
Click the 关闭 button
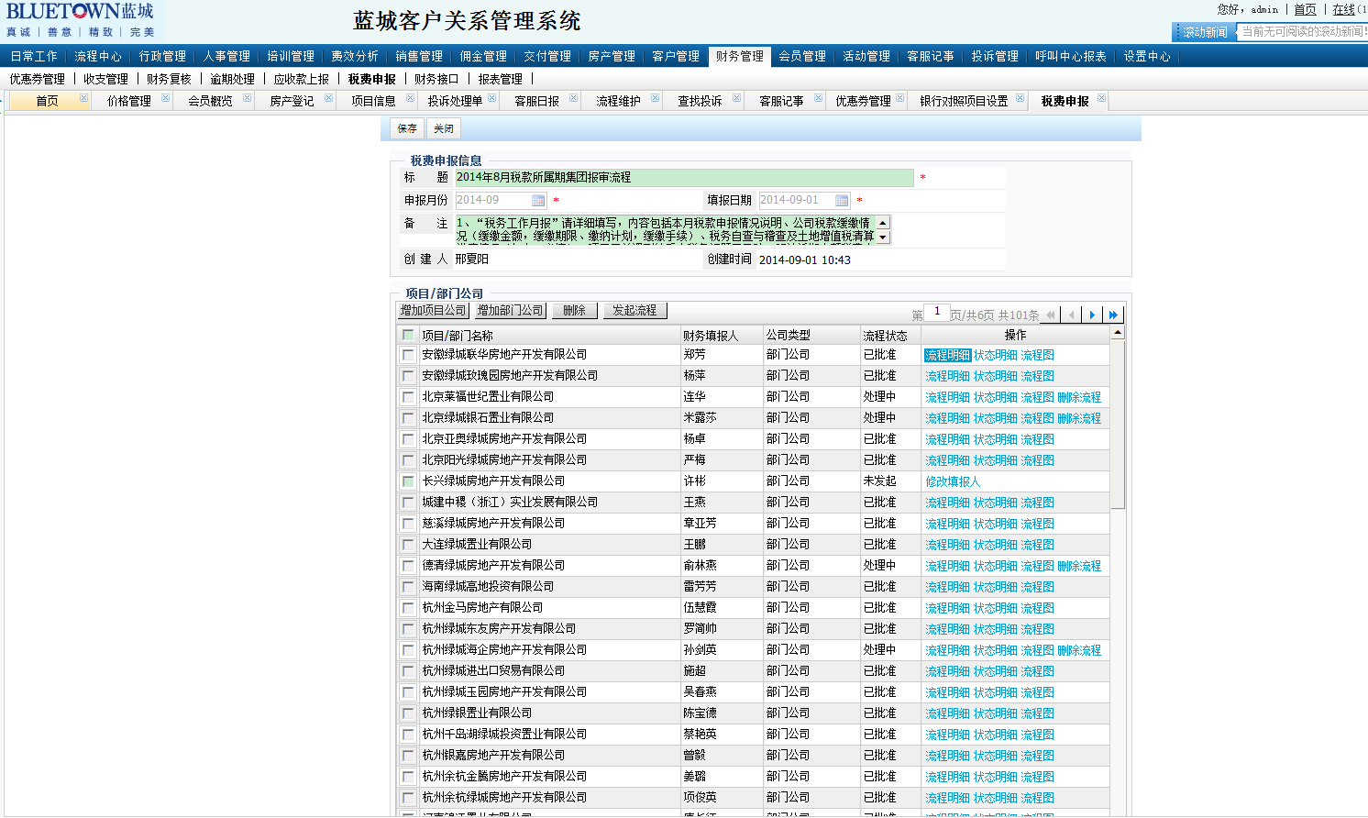(x=444, y=128)
